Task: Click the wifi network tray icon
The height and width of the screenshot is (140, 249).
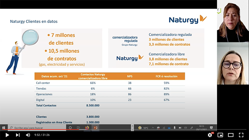Action: pyautogui.click(x=164, y=128)
